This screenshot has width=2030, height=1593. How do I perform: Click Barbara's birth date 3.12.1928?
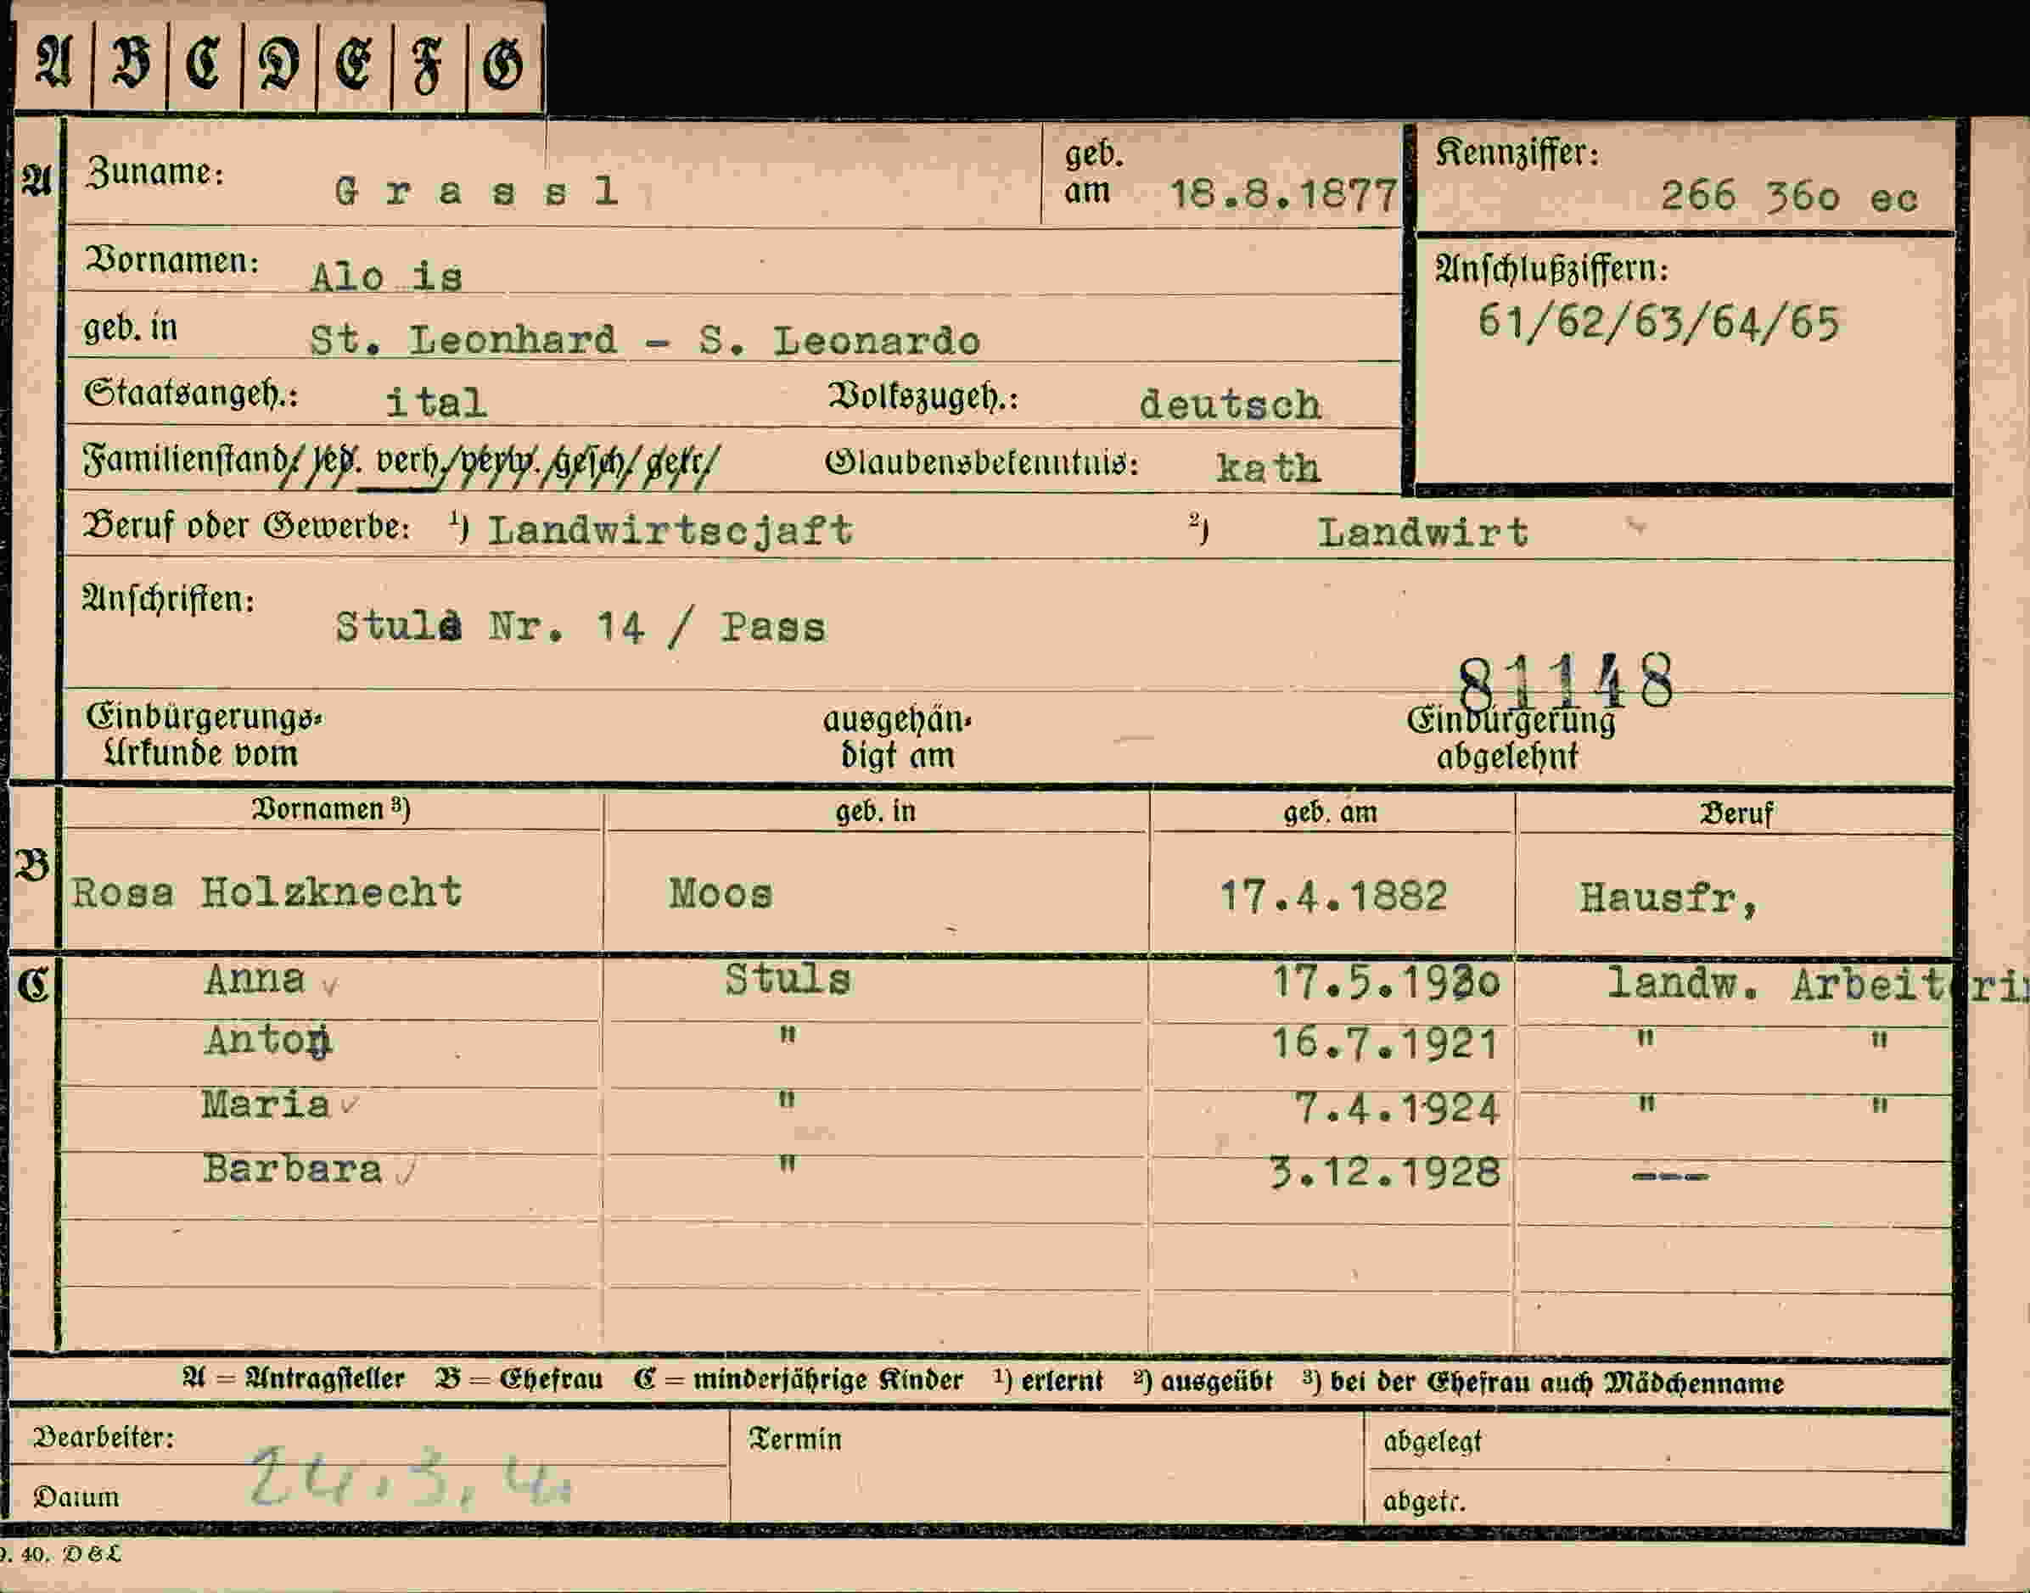[1385, 1172]
